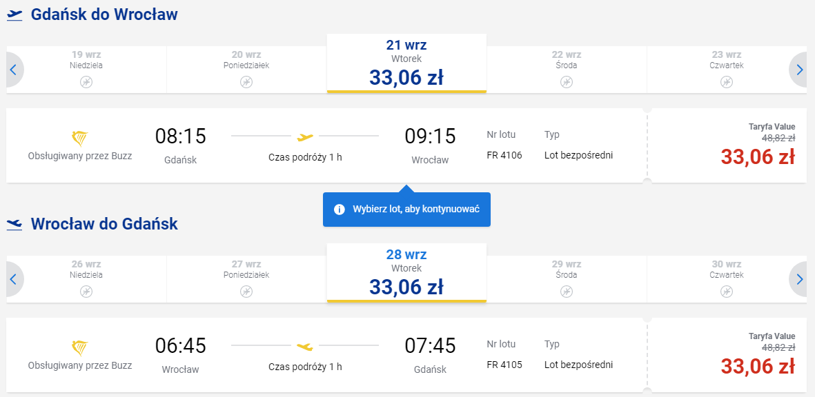Click the departing plane icon beside Gdańsk do Wrocław
Image resolution: width=815 pixels, height=397 pixels.
[x=14, y=15]
